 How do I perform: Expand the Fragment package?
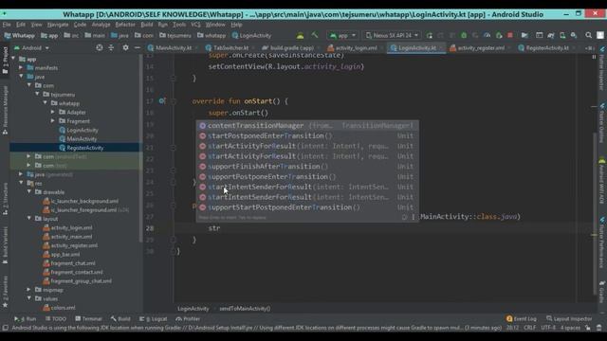pyautogui.click(x=53, y=121)
